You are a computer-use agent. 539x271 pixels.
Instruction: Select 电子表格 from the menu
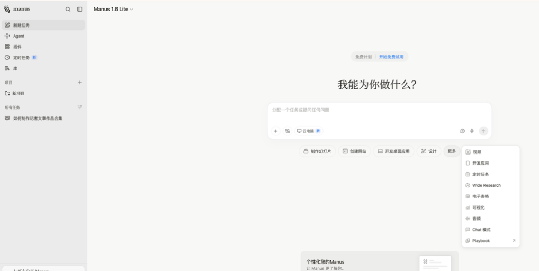[x=491, y=196]
